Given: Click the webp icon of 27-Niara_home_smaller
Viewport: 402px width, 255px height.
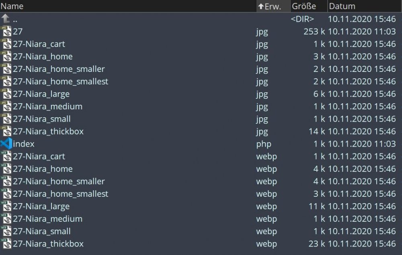Looking at the screenshot, I should click(6, 181).
